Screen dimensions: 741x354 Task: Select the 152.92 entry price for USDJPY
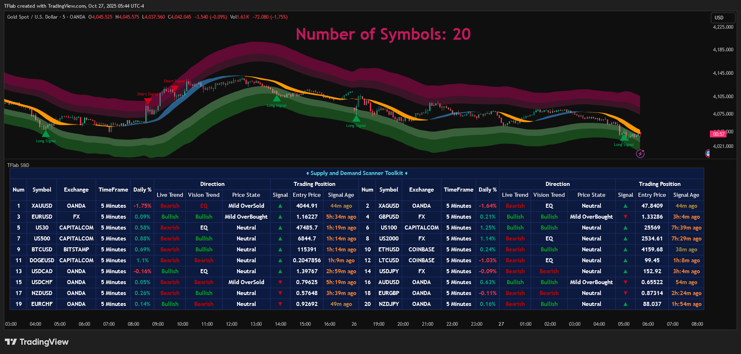[652, 271]
